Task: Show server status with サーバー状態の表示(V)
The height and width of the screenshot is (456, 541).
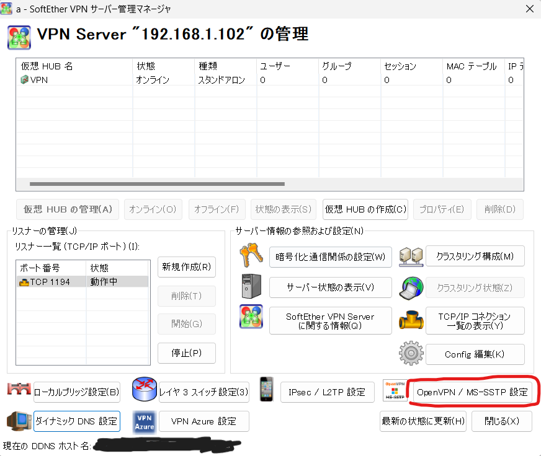Action: (331, 287)
